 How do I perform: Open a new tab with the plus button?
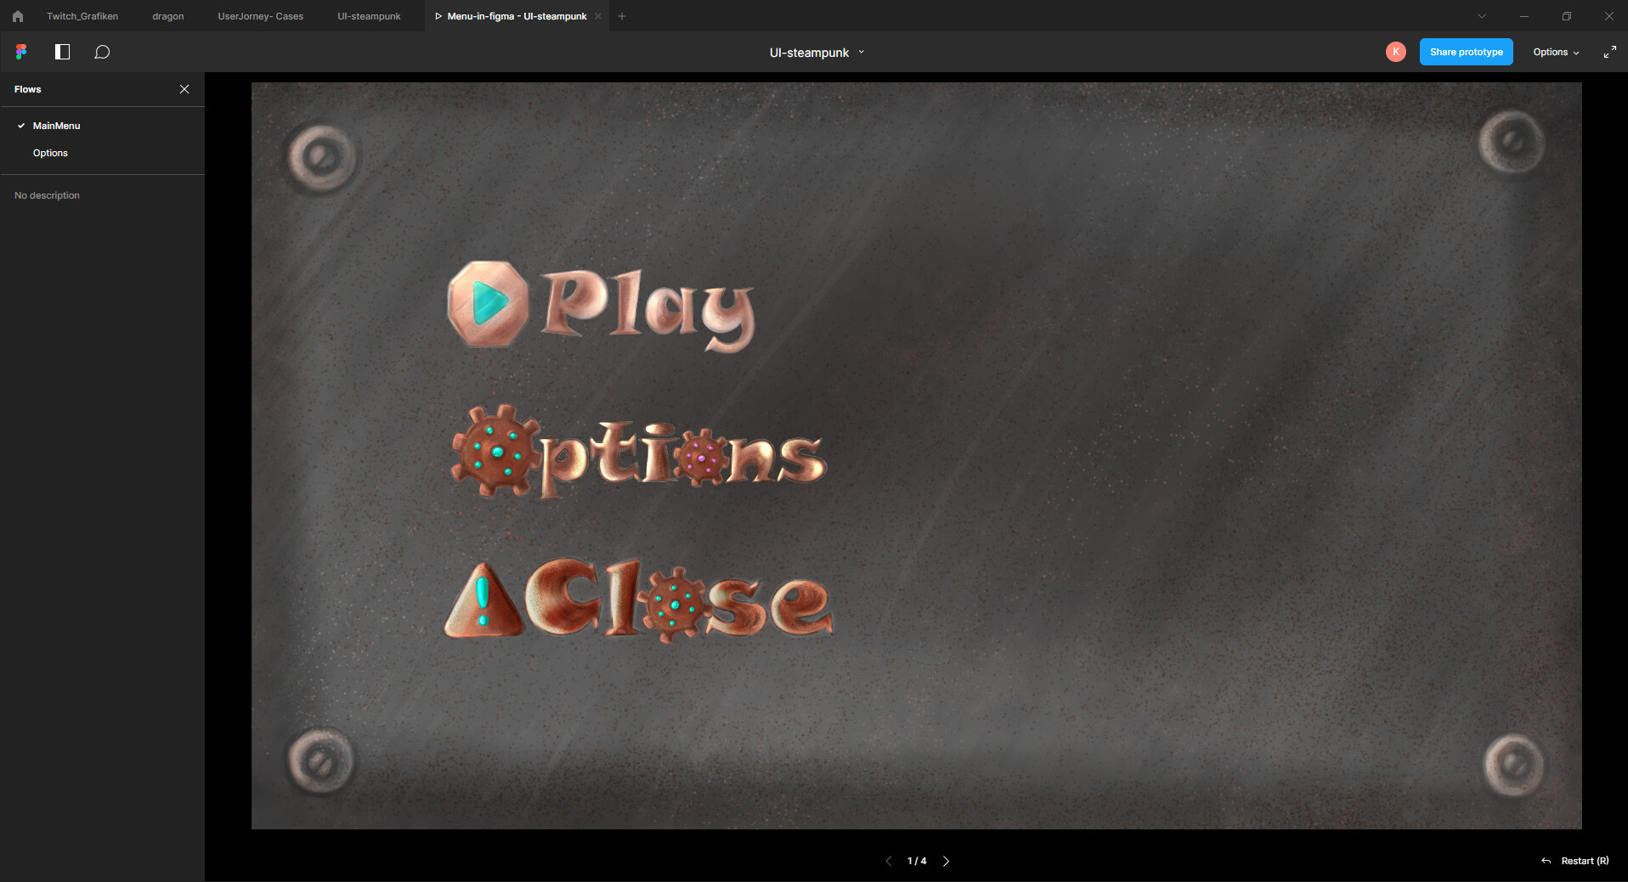click(x=622, y=15)
